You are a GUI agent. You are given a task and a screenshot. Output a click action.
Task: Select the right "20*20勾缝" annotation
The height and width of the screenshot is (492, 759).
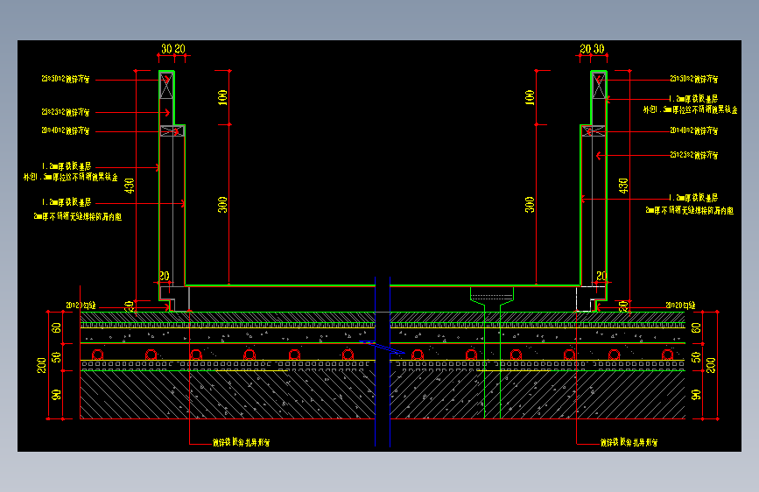point(680,305)
